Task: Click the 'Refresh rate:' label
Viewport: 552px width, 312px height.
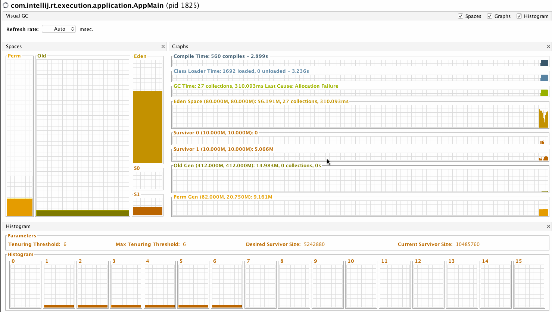Action: (x=22, y=29)
